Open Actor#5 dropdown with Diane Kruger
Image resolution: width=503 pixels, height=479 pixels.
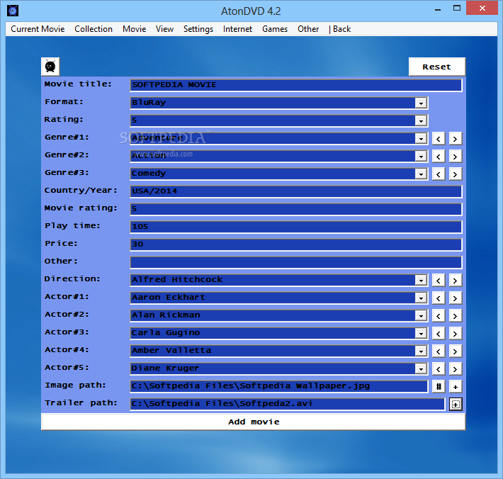coord(421,368)
